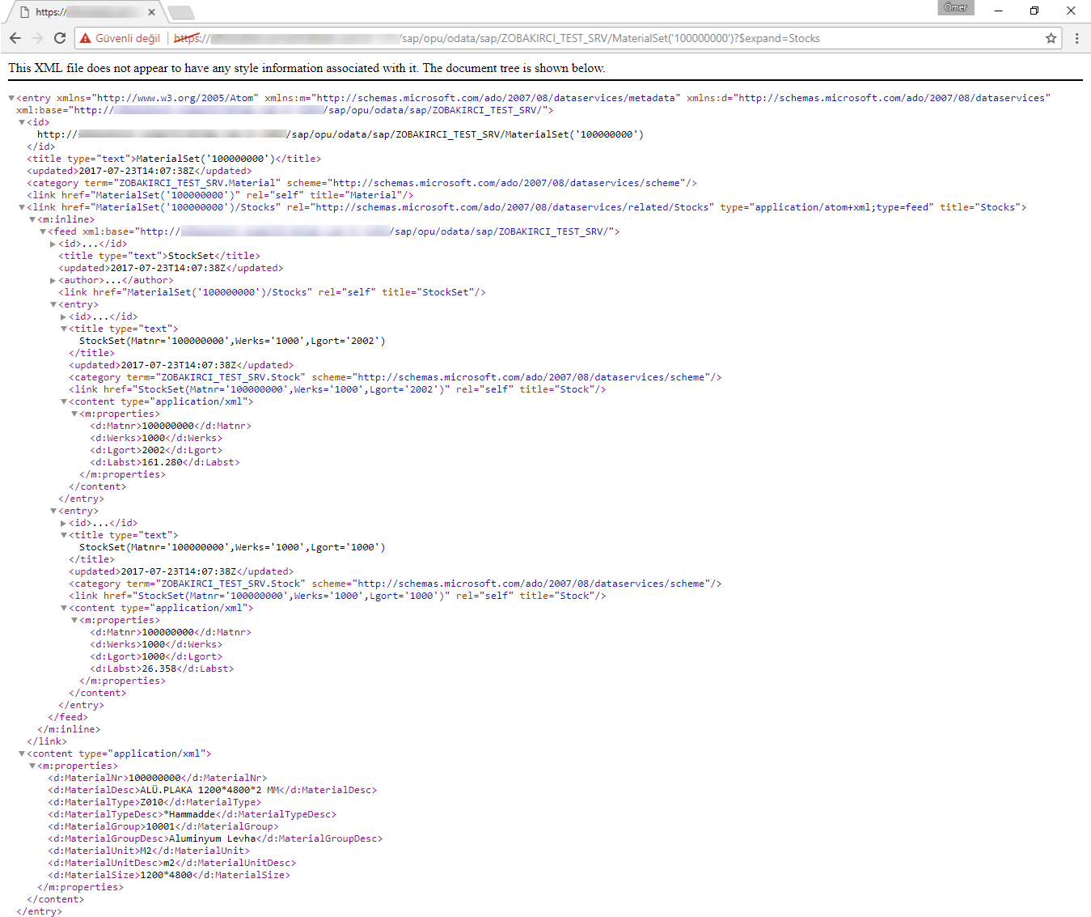1091x917 pixels.
Task: Click the MaterialTypeDesc value *Hammadde
Action: pyautogui.click(x=189, y=814)
